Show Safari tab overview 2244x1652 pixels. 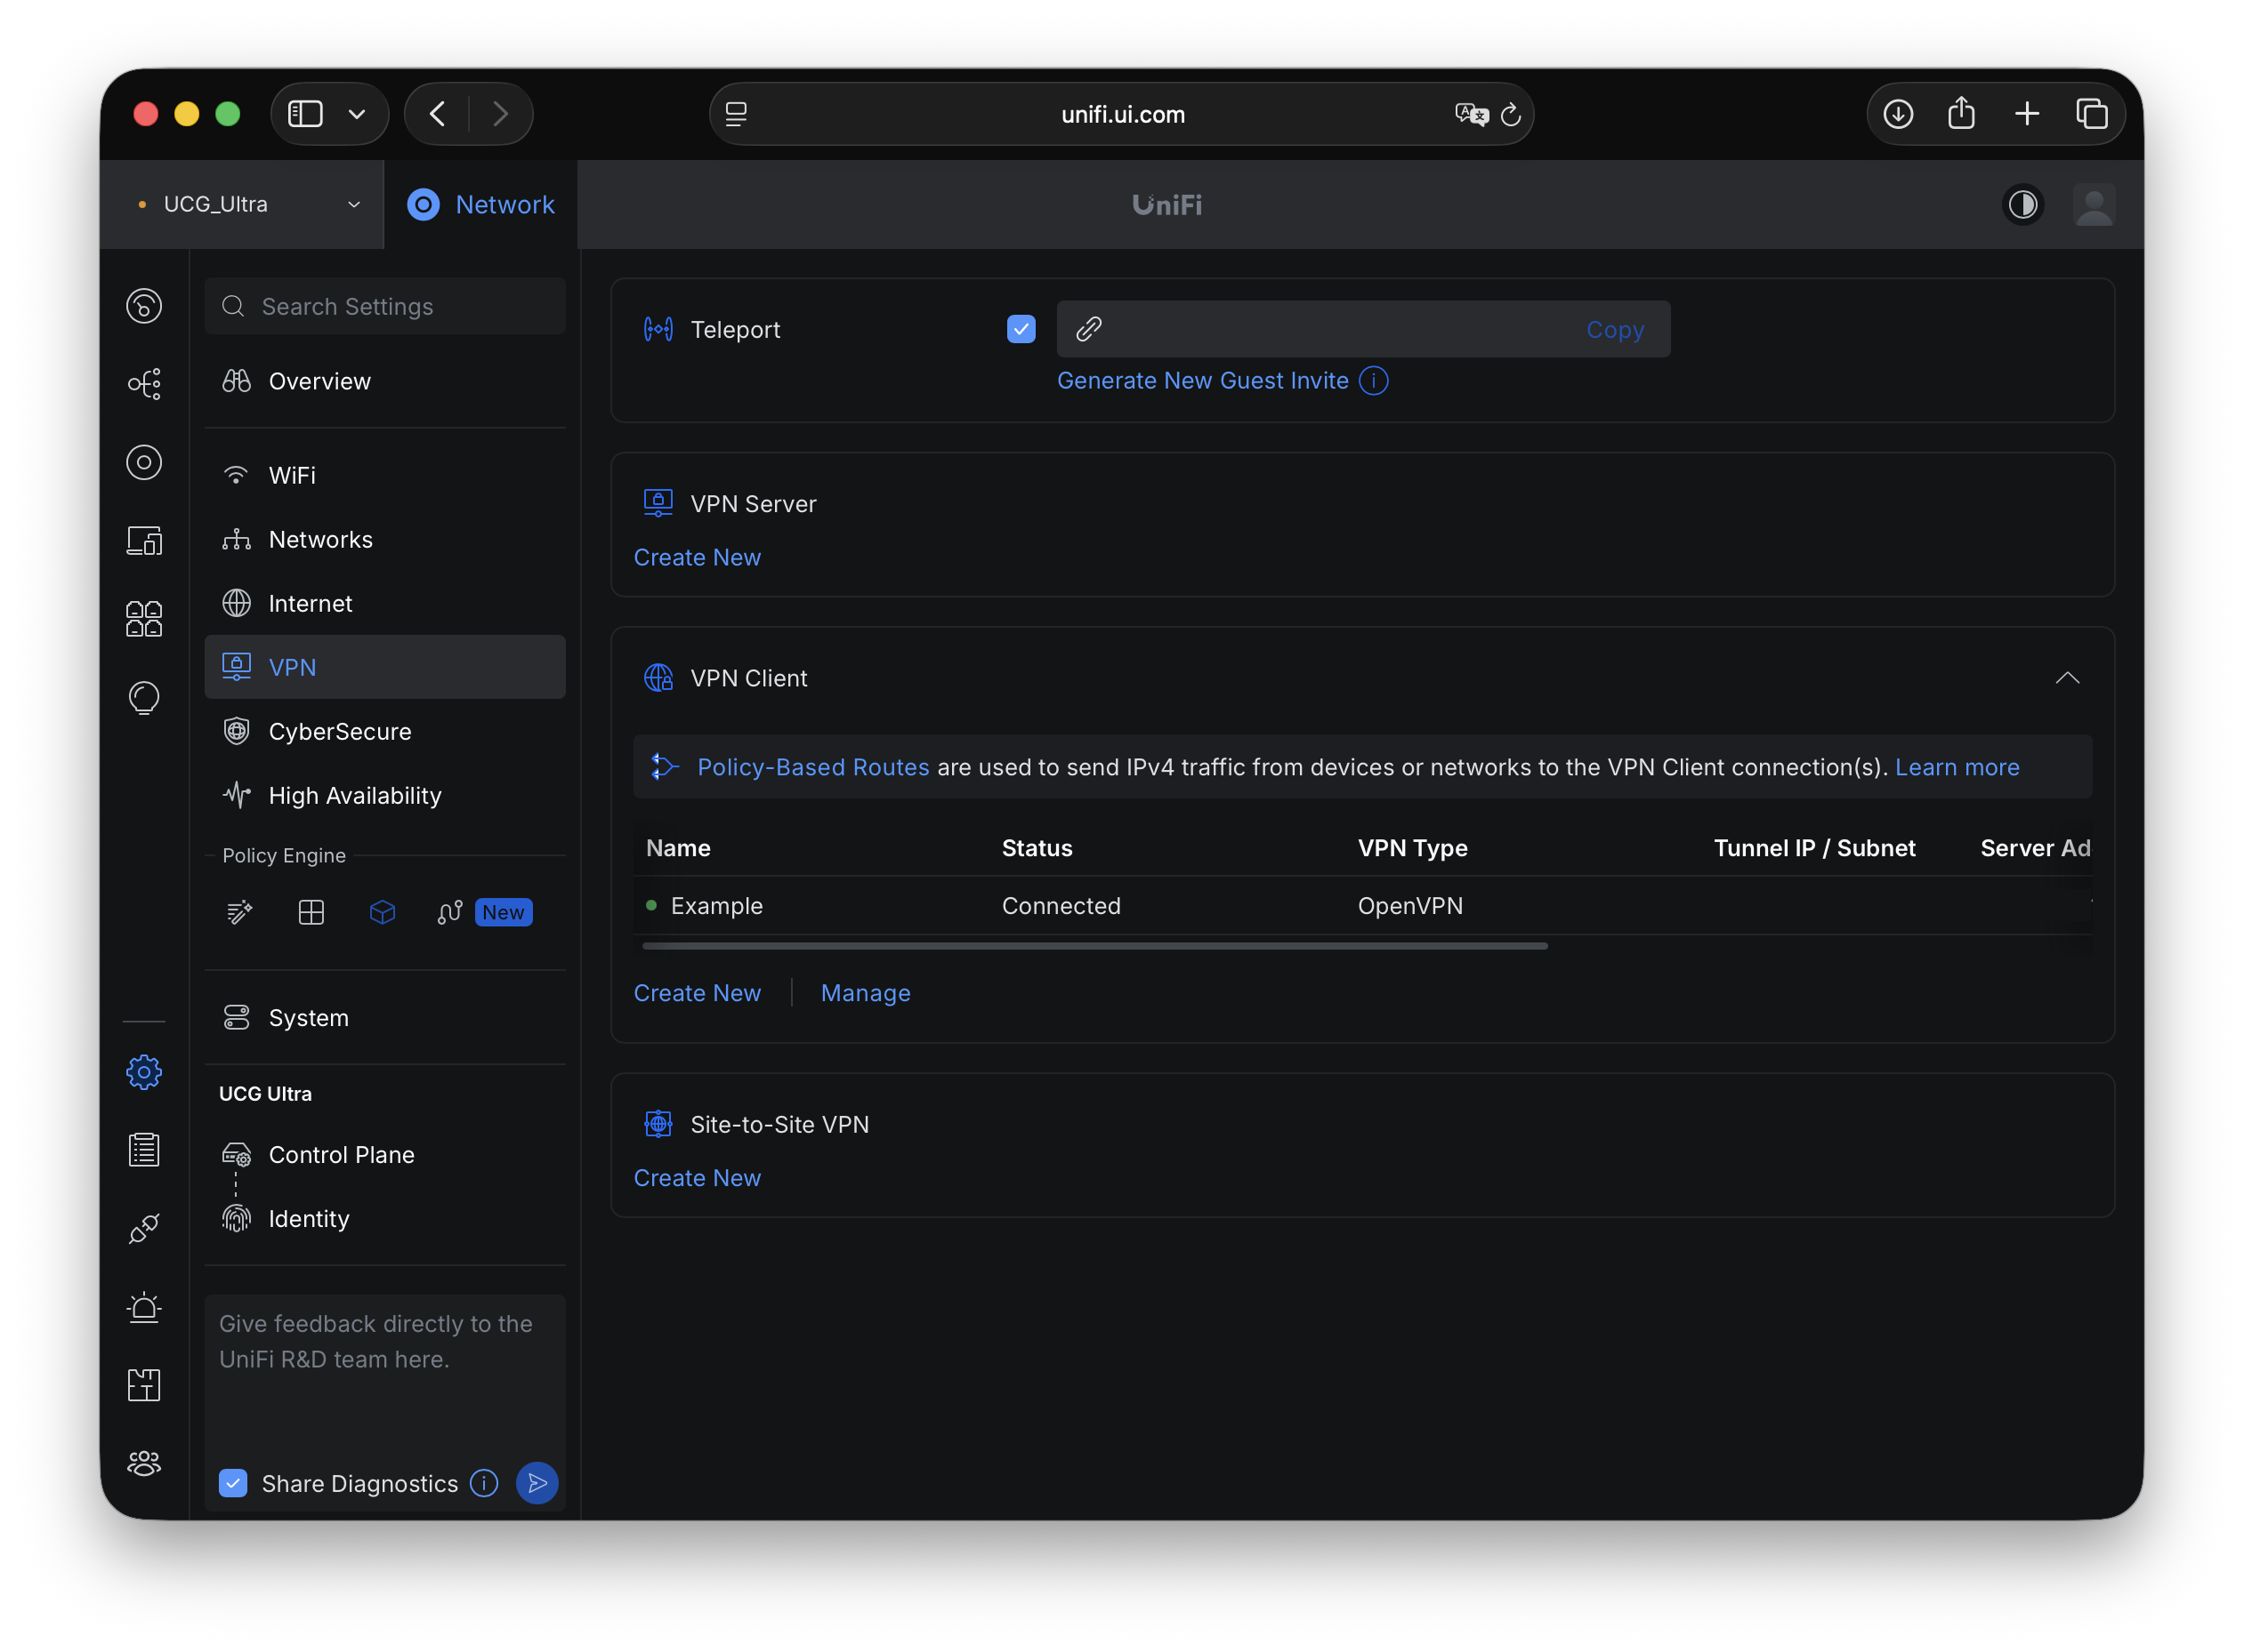(x=2092, y=114)
